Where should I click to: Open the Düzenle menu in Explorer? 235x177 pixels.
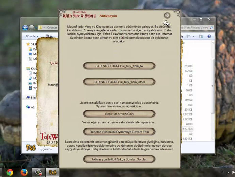click(32, 36)
